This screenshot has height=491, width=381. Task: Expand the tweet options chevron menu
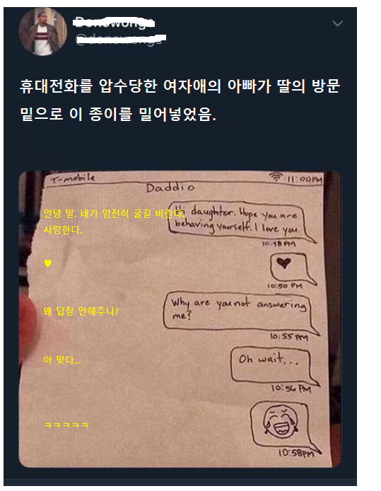[x=337, y=23]
